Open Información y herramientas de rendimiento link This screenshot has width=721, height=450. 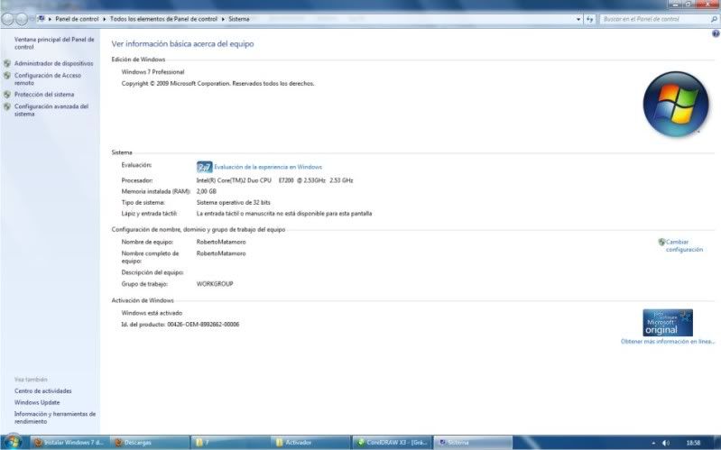(55, 418)
